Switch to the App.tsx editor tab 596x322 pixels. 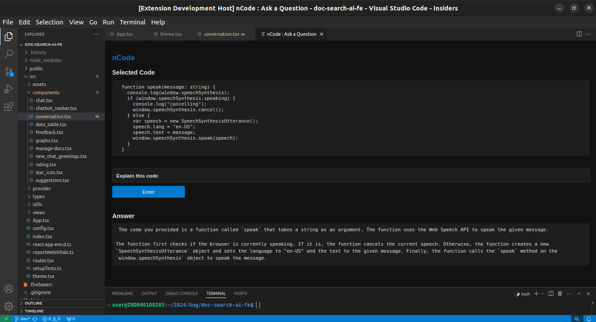click(x=127, y=34)
